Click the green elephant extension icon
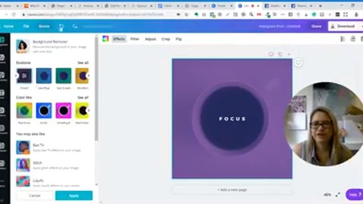This screenshot has height=204, width=363. point(196,14)
